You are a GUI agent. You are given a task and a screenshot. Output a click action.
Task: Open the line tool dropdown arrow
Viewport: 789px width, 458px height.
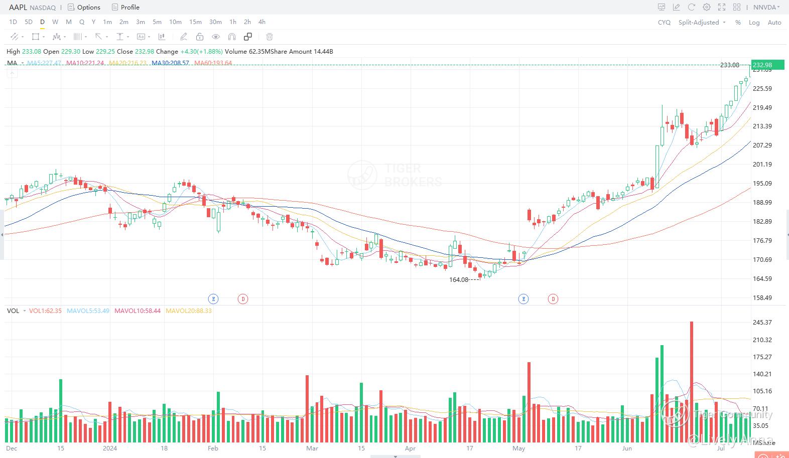pos(23,37)
